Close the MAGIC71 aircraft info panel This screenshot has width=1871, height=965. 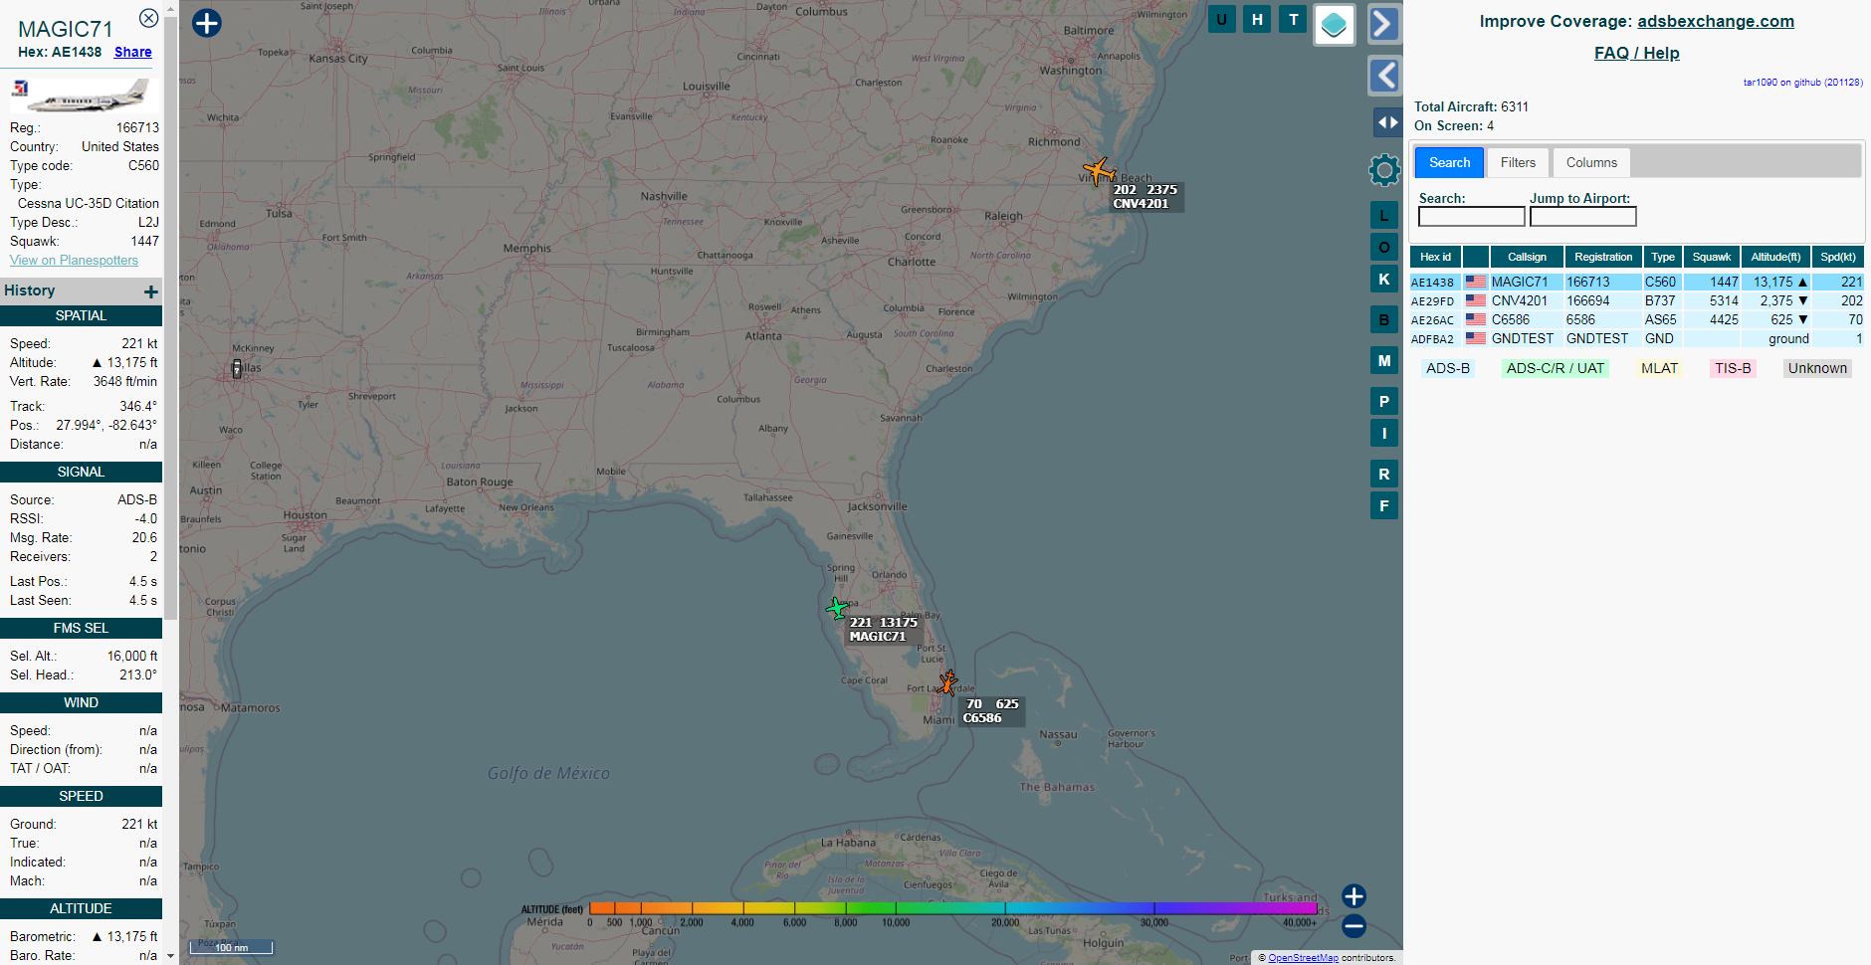coord(148,18)
